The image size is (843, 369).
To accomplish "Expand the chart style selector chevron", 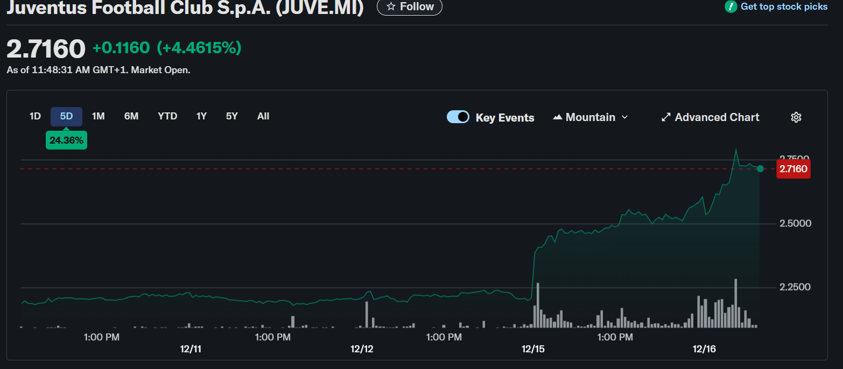I will coord(624,117).
